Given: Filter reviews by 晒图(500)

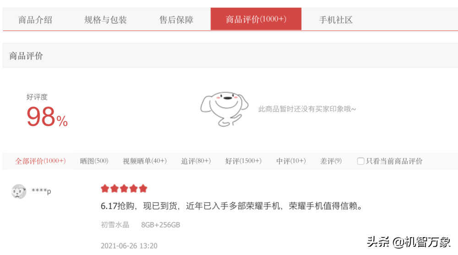Looking at the screenshot, I should coord(94,161).
